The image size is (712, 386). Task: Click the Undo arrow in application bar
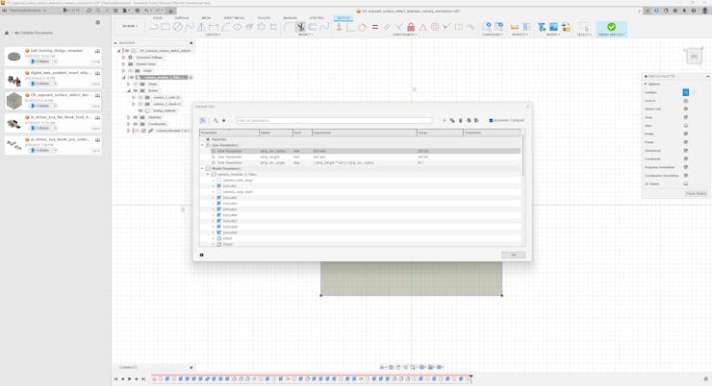146,10
